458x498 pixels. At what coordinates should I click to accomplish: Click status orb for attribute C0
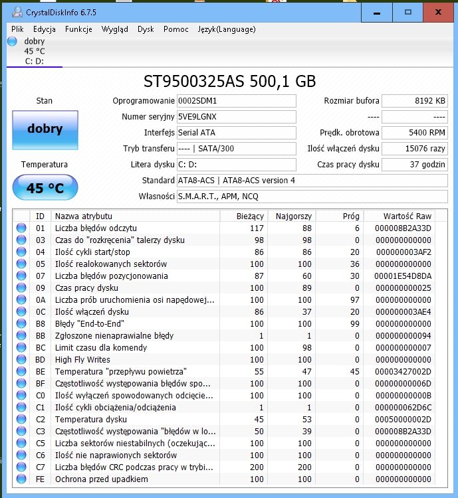point(21,396)
